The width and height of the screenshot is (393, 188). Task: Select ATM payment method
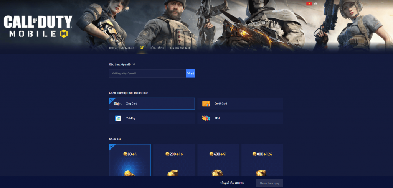tap(240, 118)
